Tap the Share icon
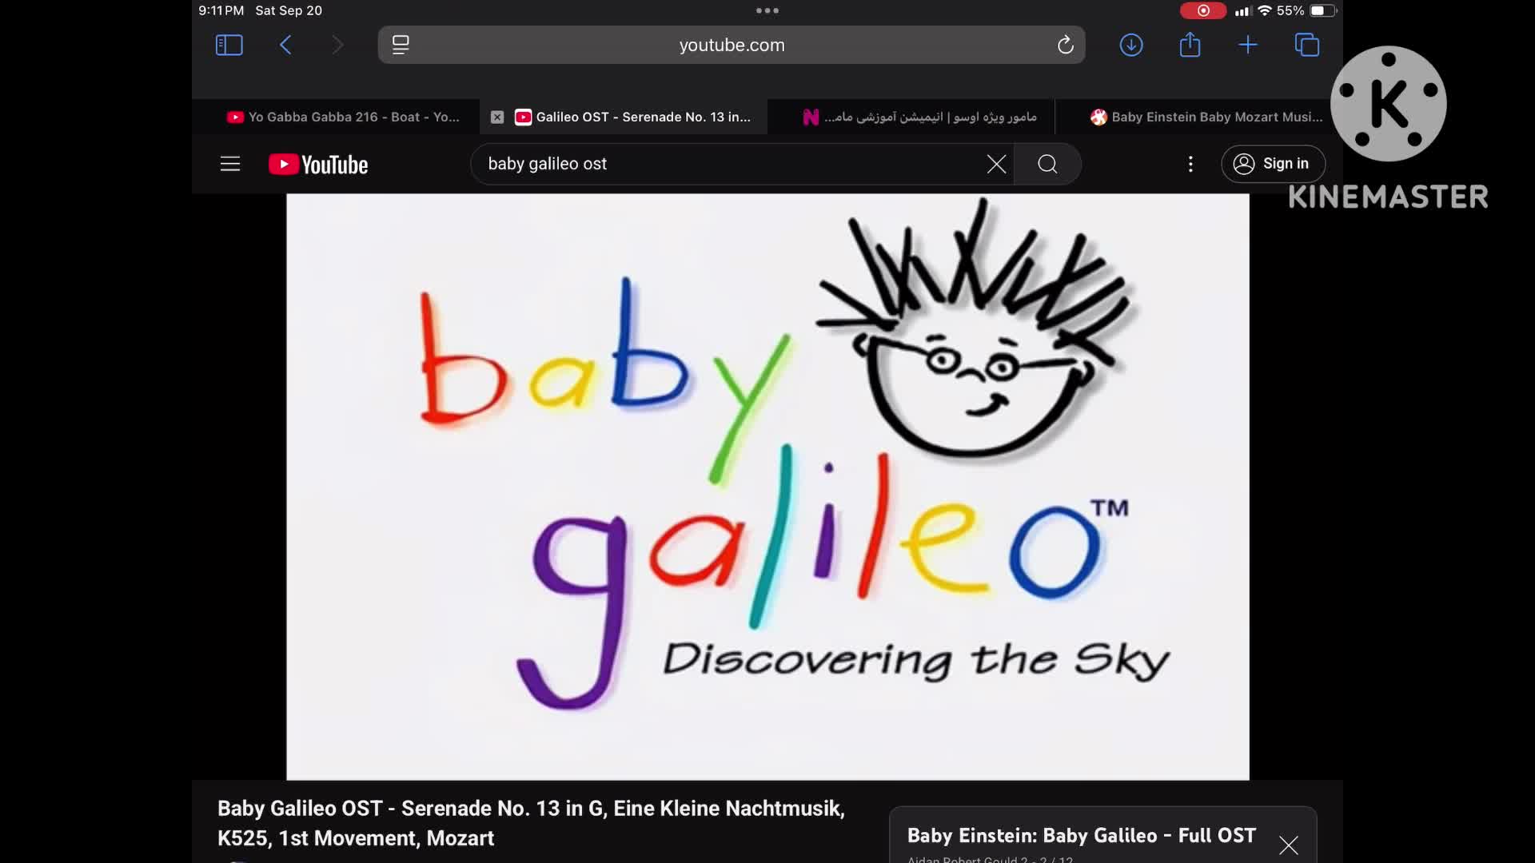Viewport: 1535px width, 863px height. click(x=1190, y=45)
